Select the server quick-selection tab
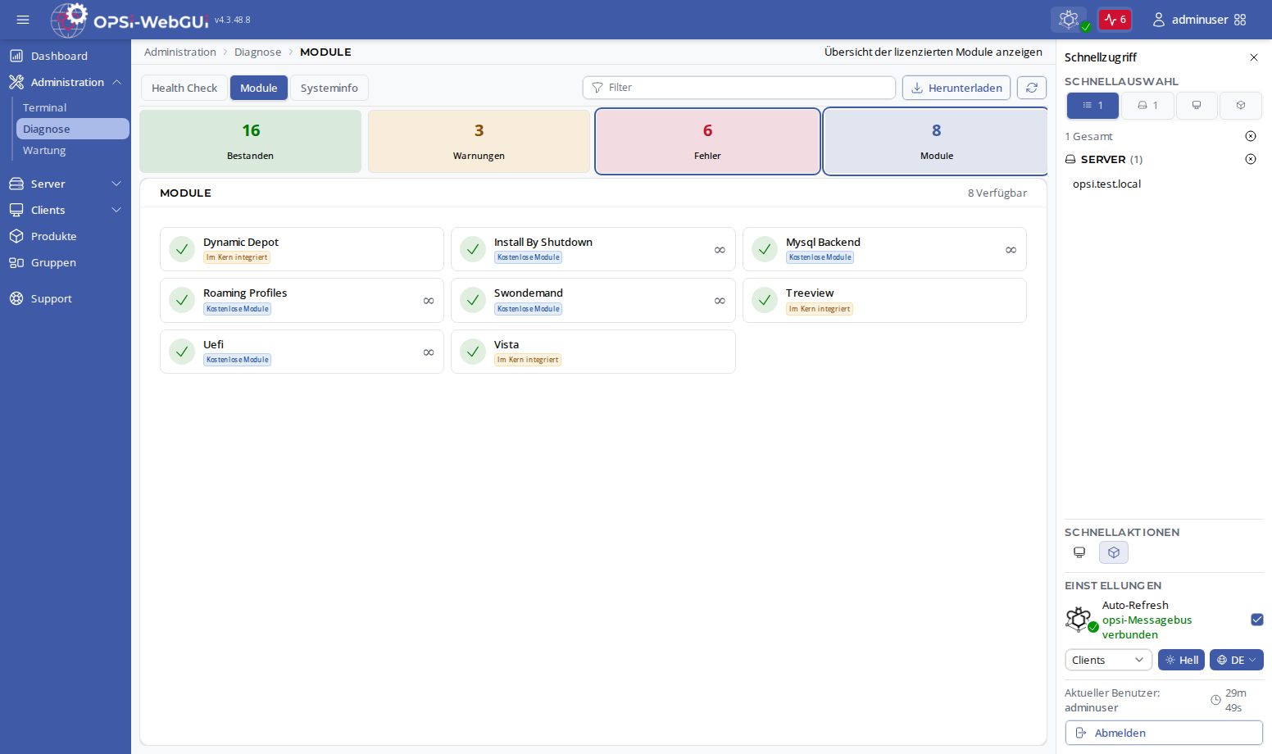1272x754 pixels. (1147, 106)
